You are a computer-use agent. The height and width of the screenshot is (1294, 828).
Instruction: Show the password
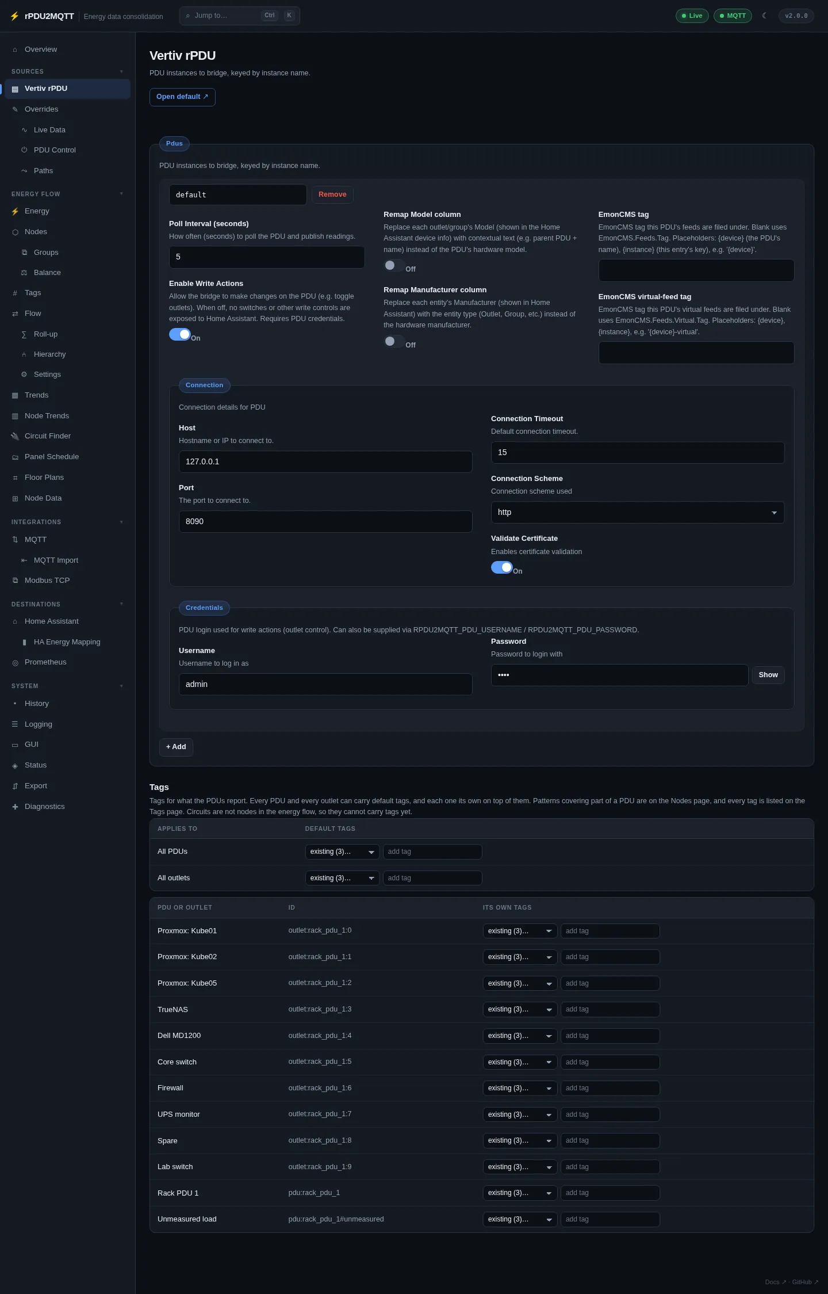click(x=768, y=675)
